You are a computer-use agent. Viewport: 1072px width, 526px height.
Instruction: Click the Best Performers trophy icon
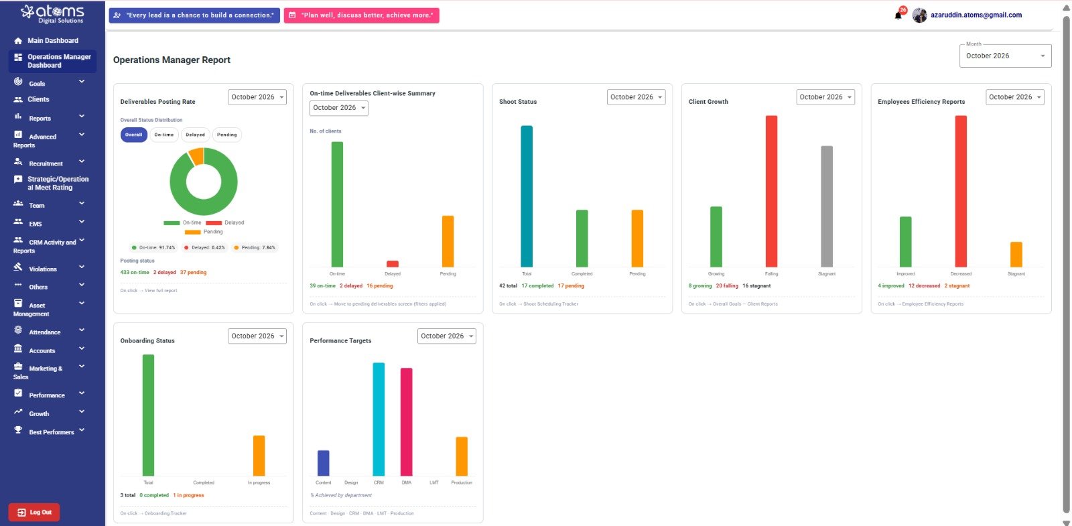tap(18, 430)
